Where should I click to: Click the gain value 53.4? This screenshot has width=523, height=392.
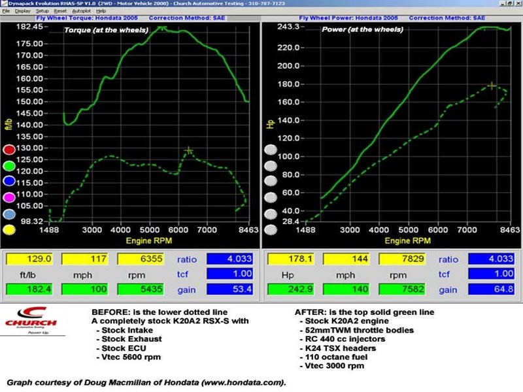pyautogui.click(x=230, y=289)
